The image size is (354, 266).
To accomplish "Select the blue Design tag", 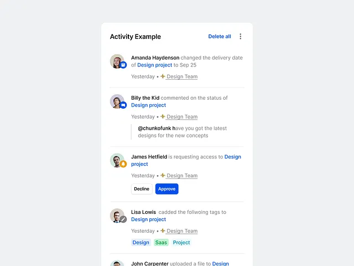I will [141, 243].
